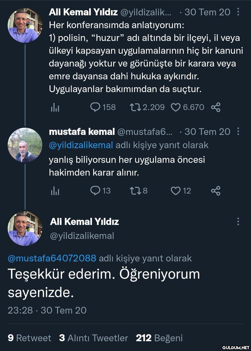The height and width of the screenshot is (351, 251).
Task: Reply to mustafa kemal's tweet with 13 replies
Action: point(96,191)
